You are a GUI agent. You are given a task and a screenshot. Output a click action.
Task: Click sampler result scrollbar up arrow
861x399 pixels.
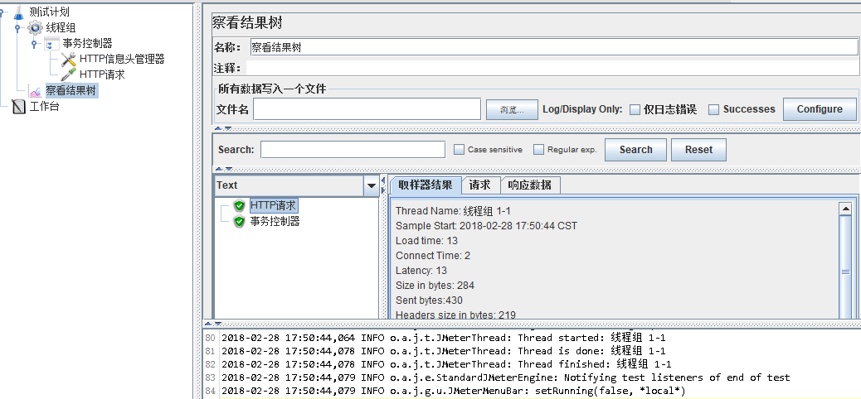point(845,209)
